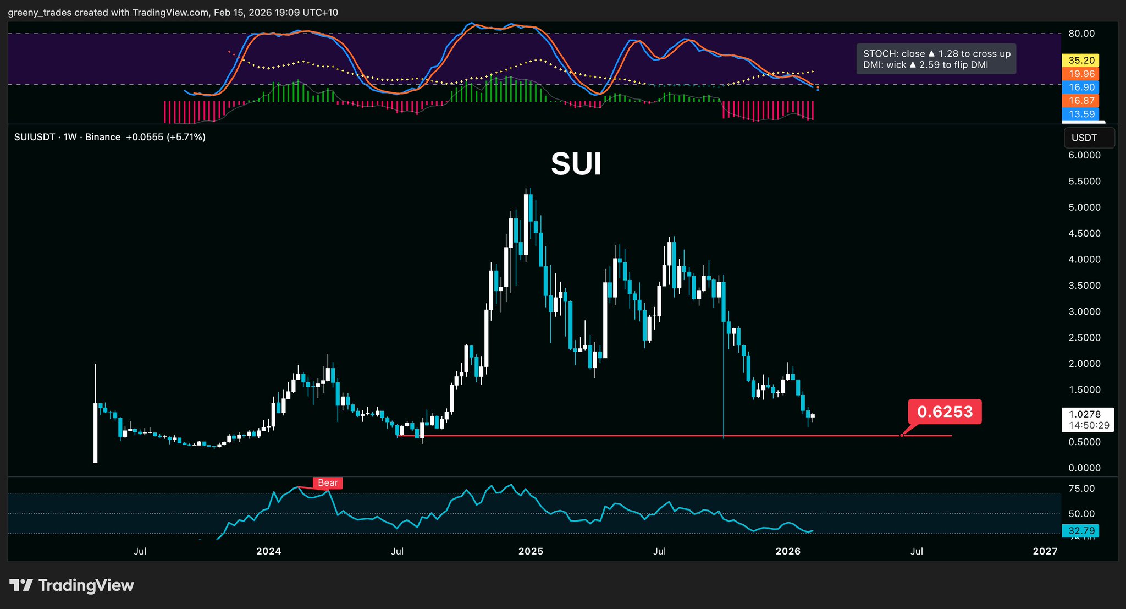
Task: Click the 80.00 stochastic scale label
Action: point(1081,34)
